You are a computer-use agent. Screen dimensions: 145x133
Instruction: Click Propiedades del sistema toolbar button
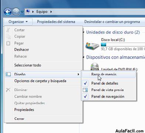[x=56, y=22]
